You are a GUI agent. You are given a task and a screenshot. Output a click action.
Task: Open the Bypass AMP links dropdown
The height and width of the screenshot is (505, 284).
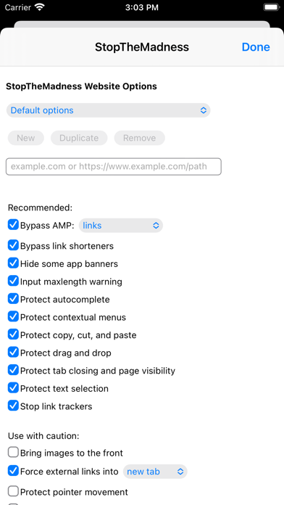click(121, 226)
